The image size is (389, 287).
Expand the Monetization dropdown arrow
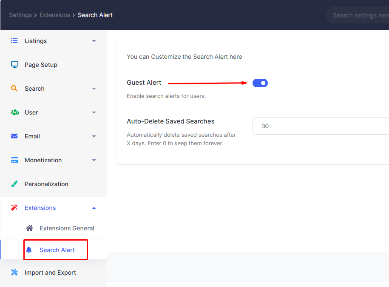pos(94,161)
